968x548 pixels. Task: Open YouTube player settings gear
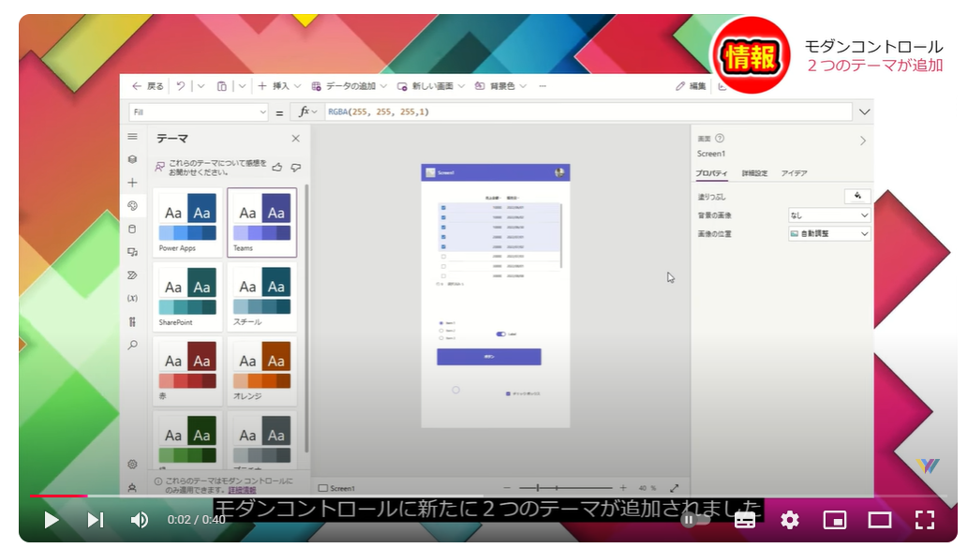tap(790, 520)
